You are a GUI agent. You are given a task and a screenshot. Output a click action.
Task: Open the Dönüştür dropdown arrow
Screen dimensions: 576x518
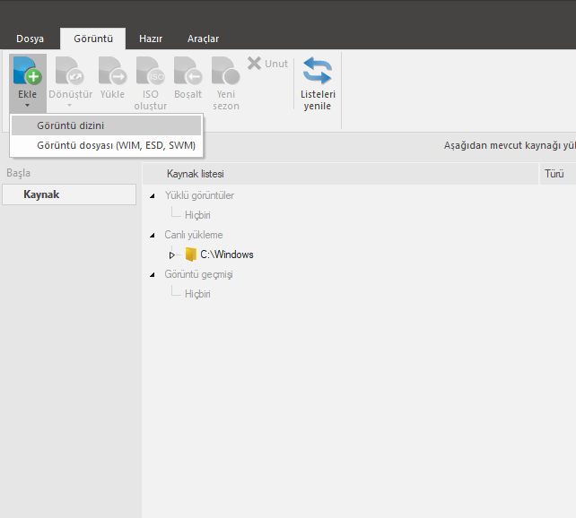69,106
